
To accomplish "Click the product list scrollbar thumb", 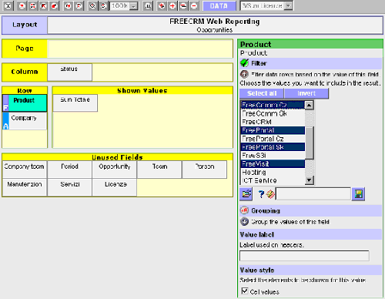I will [309, 143].
